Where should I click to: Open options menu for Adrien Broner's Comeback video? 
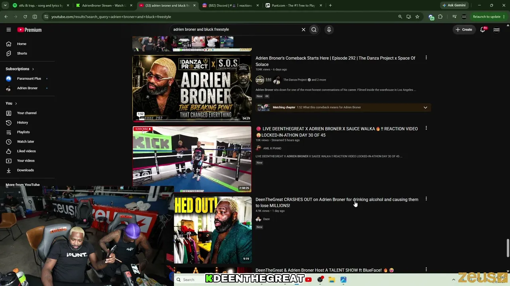(x=426, y=58)
